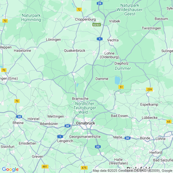Image resolution: width=173 pixels, height=173 pixels.
Task: Click the 51 road marker by Dümmer
Action: coord(121,87)
